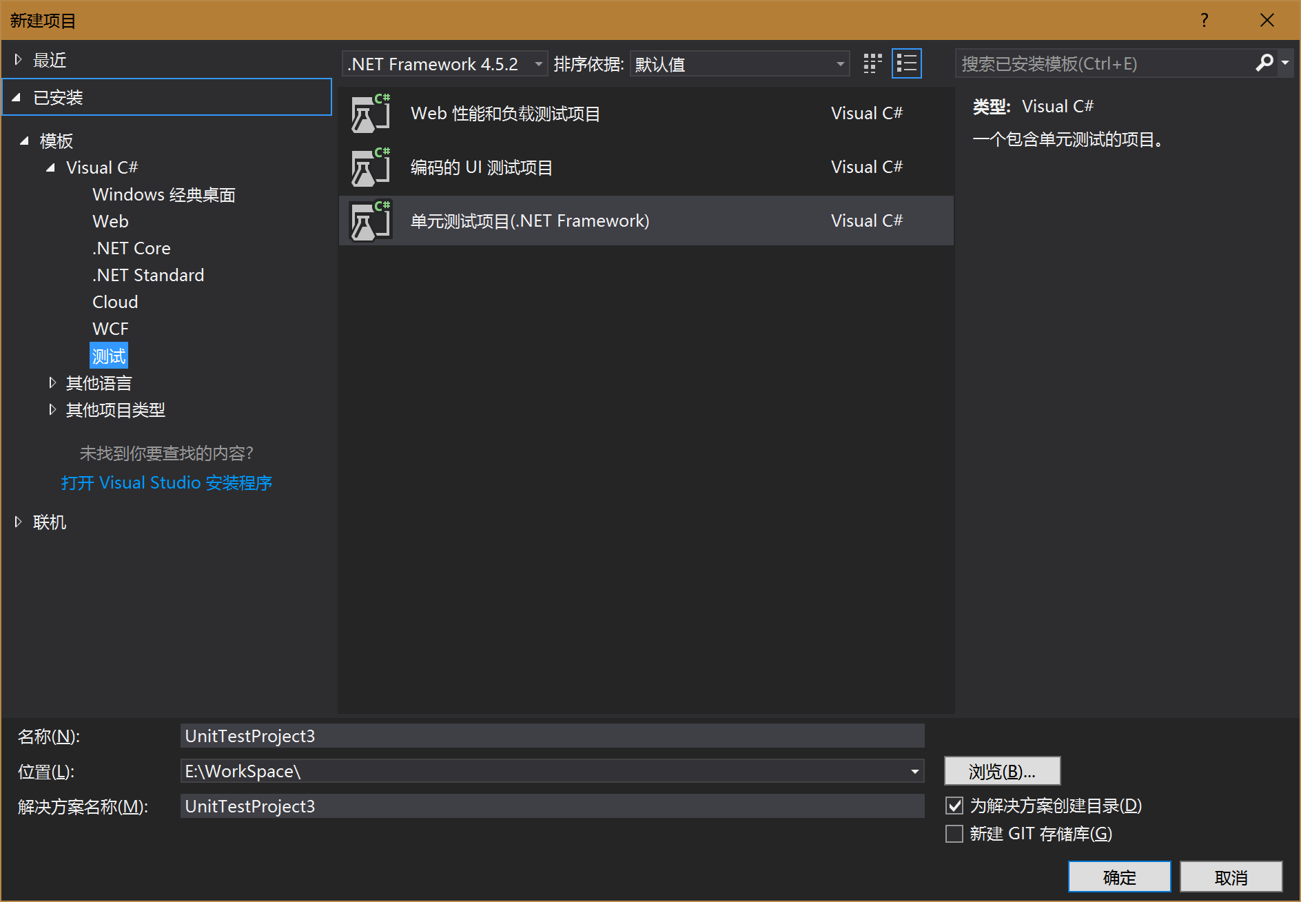This screenshot has height=902, width=1301.
Task: Collapse the Visual C# tree node
Action: pyautogui.click(x=50, y=168)
